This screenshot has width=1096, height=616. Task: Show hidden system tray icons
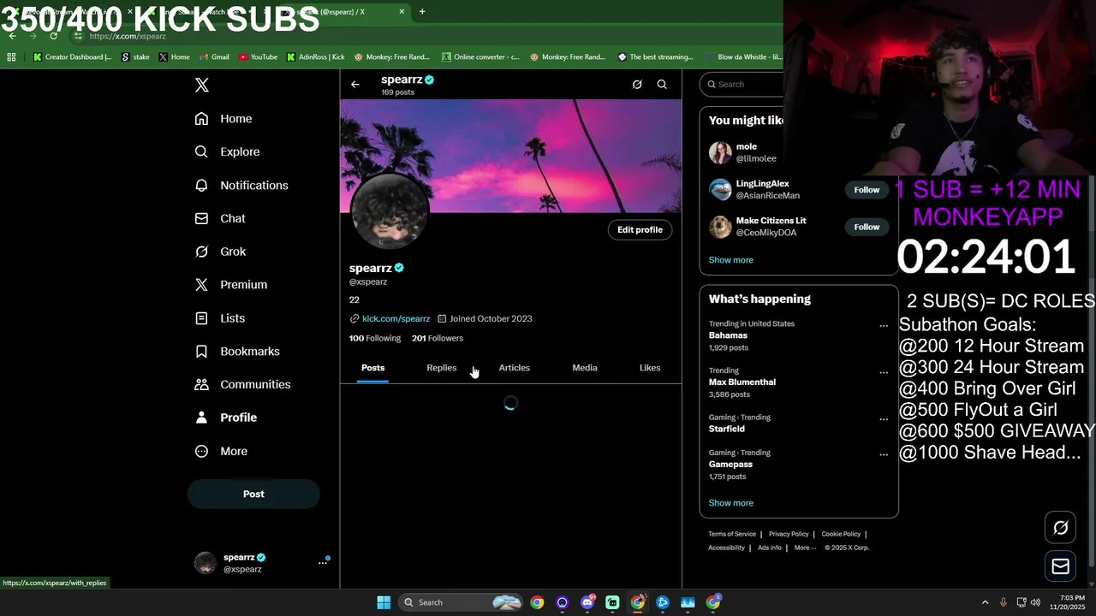(x=985, y=602)
